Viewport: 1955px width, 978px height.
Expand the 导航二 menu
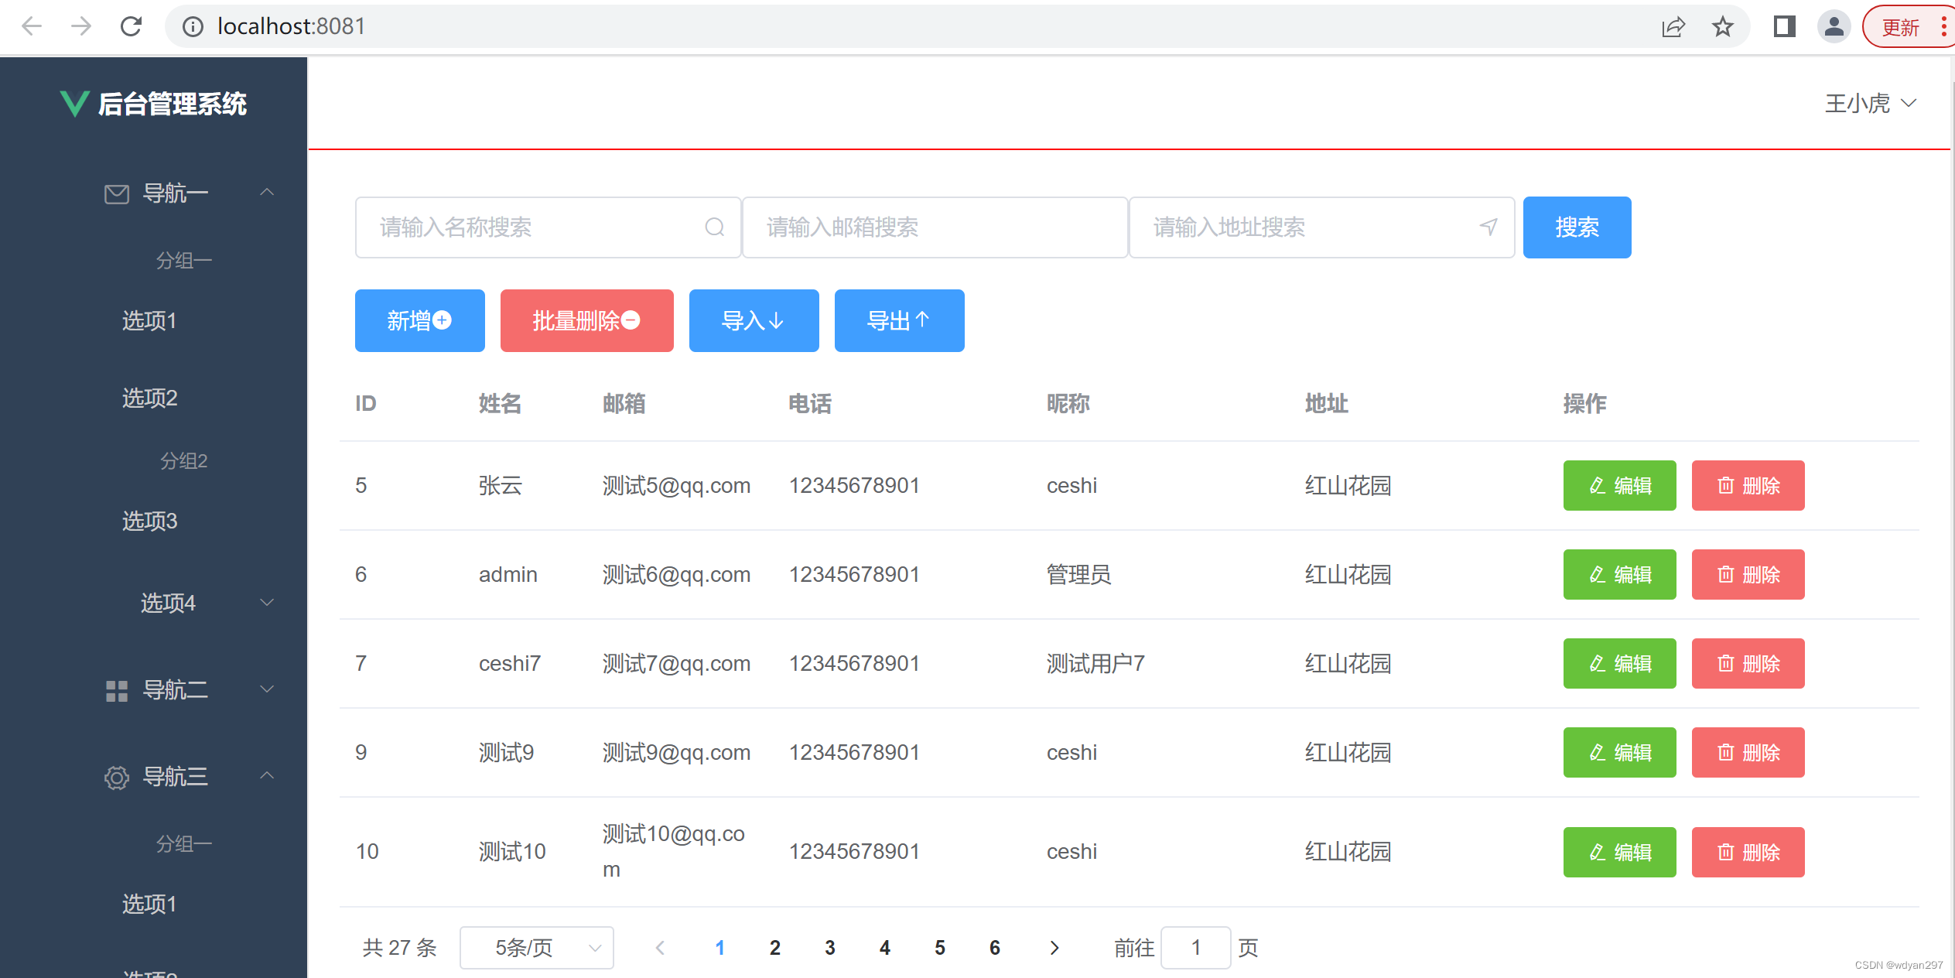tap(267, 689)
